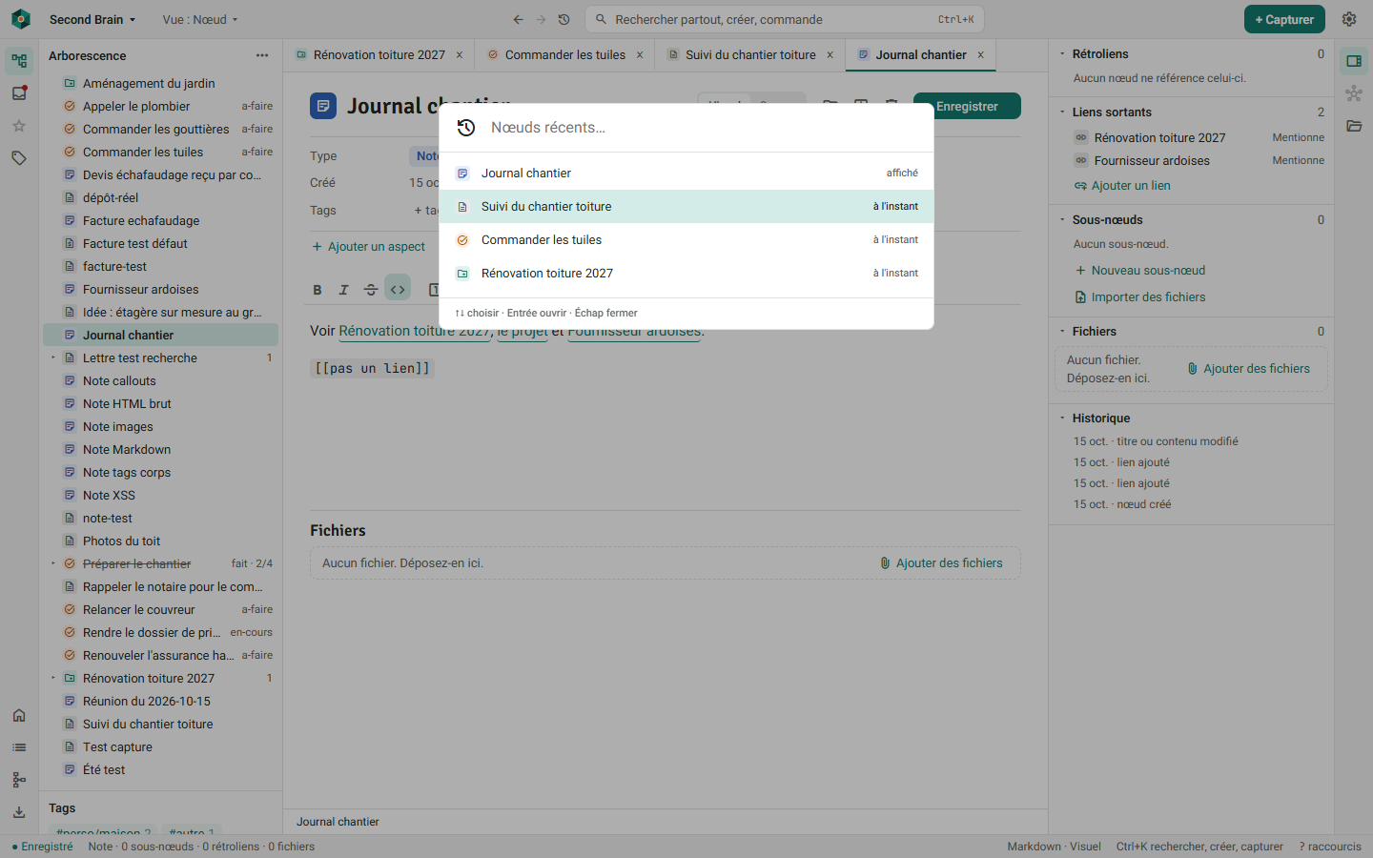Select Commander les tuiles in recent nodes
1373x858 pixels.
coord(686,240)
